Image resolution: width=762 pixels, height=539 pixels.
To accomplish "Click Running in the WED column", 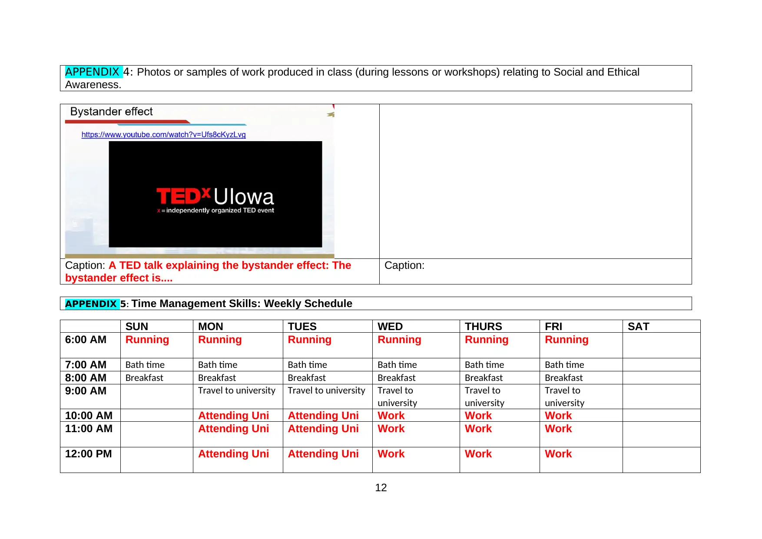I will click(399, 340).
